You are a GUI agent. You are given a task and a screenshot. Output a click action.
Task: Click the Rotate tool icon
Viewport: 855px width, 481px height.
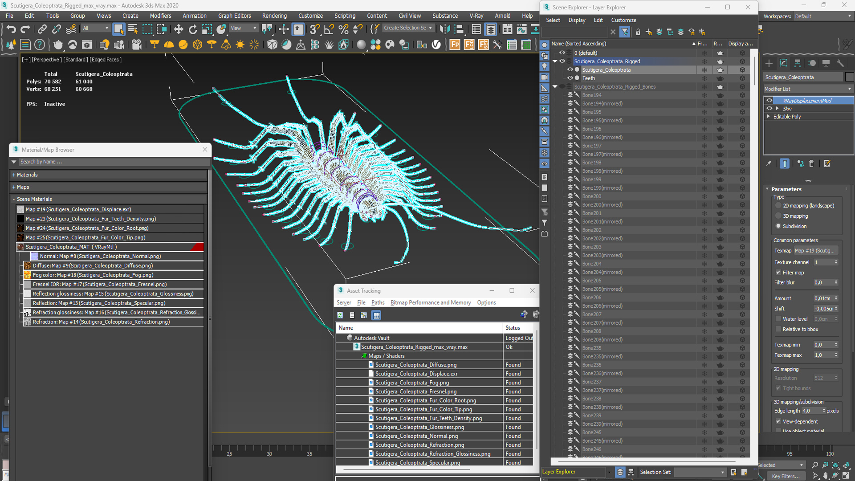(x=193, y=30)
